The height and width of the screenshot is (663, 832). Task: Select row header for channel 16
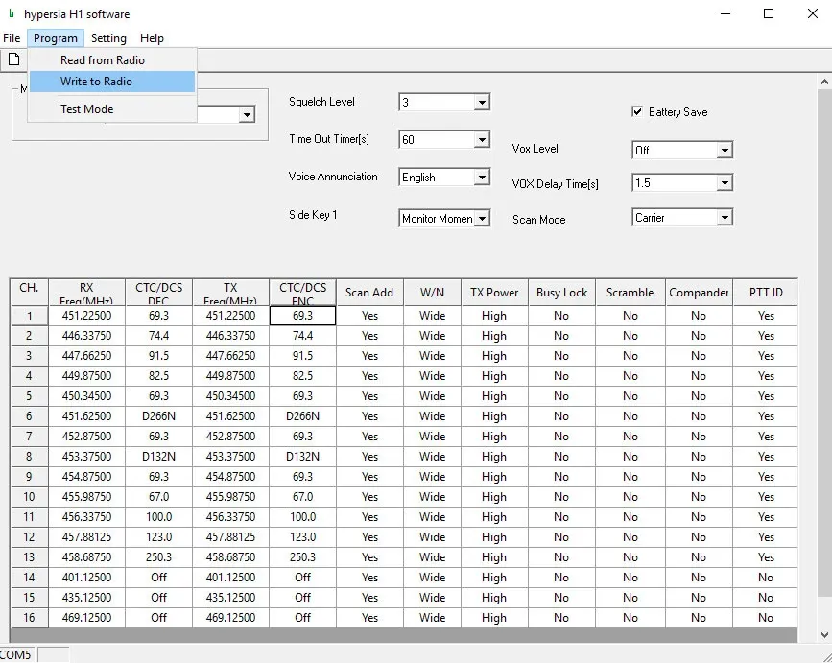tap(29, 618)
